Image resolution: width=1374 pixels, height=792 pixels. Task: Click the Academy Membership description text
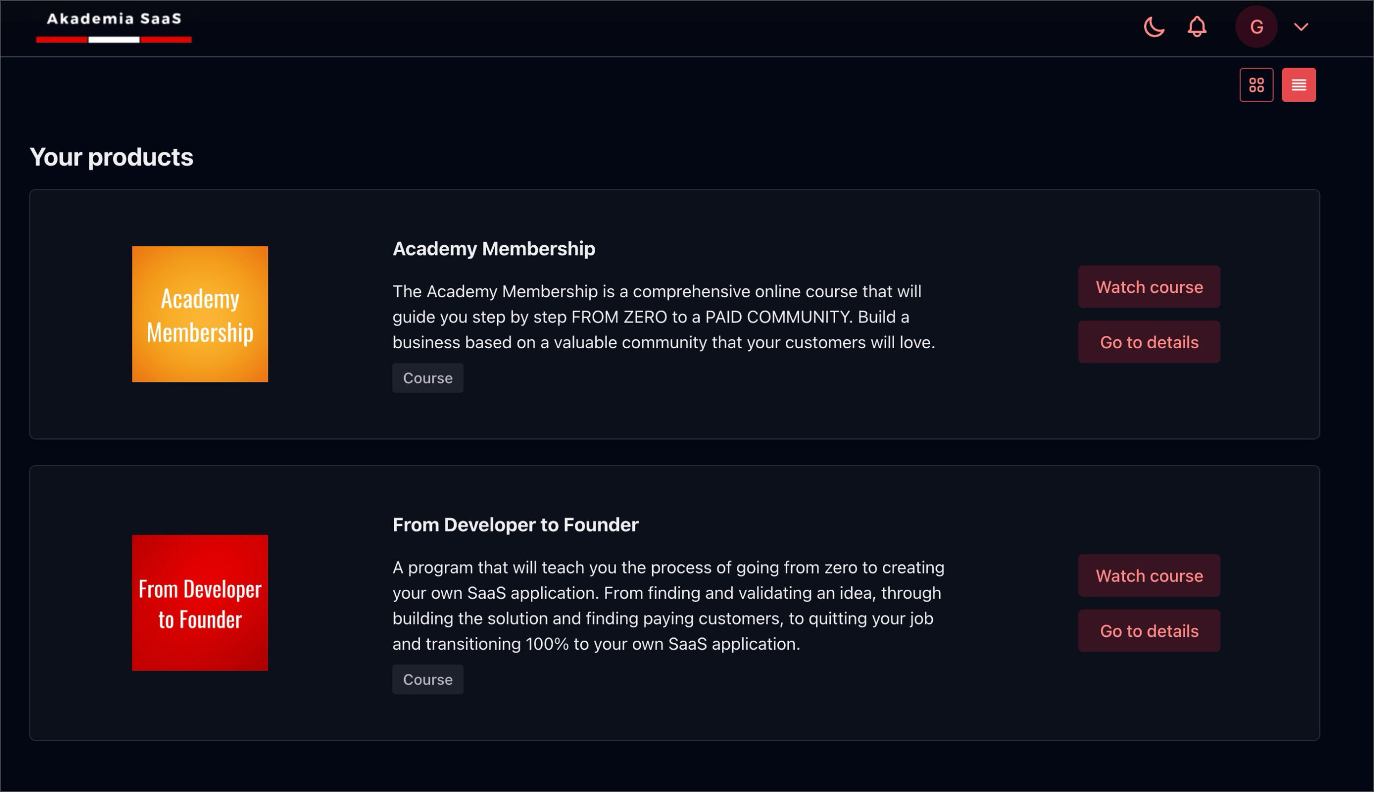pos(663,317)
